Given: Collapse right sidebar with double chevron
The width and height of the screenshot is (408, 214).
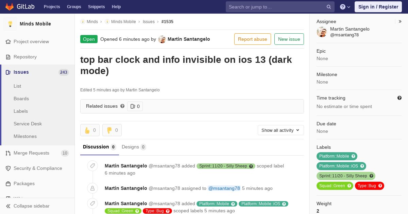Looking at the screenshot, I should [400, 21].
